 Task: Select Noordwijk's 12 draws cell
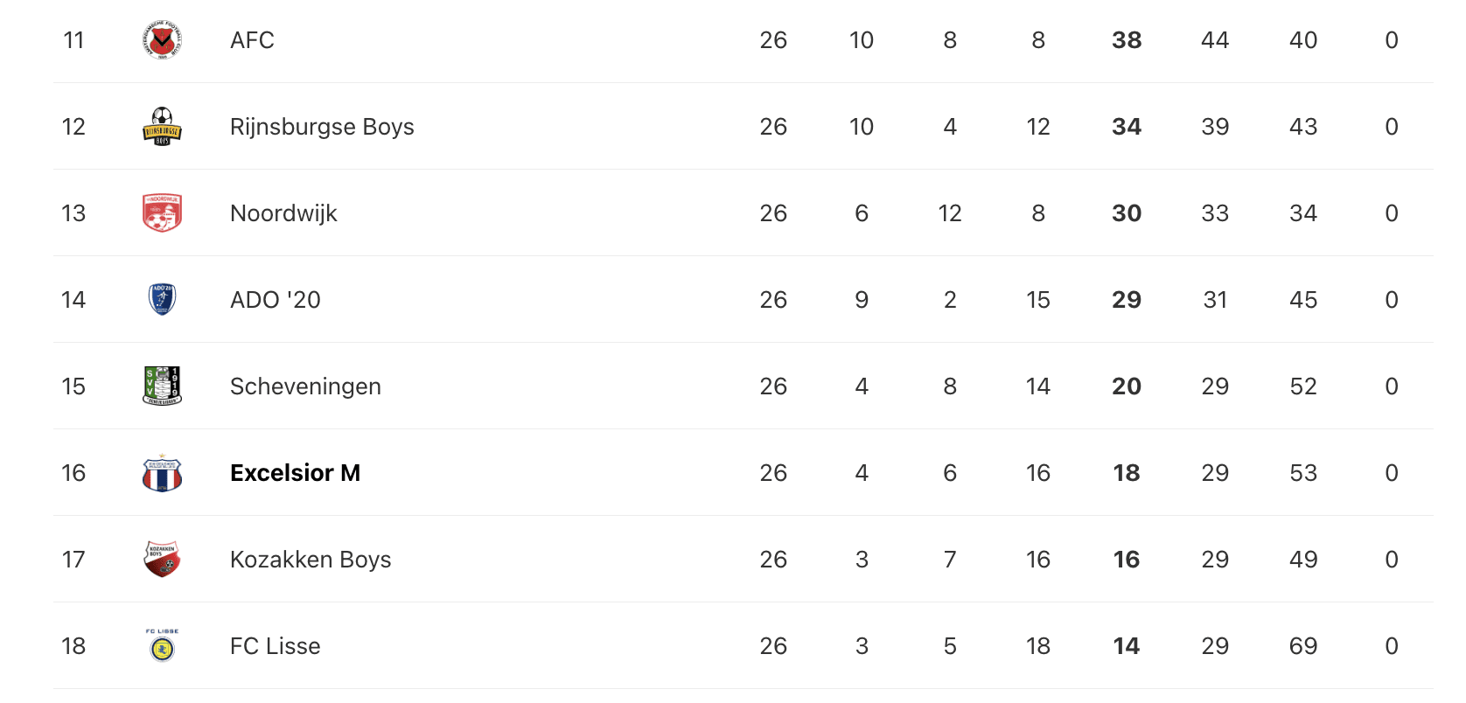(950, 213)
